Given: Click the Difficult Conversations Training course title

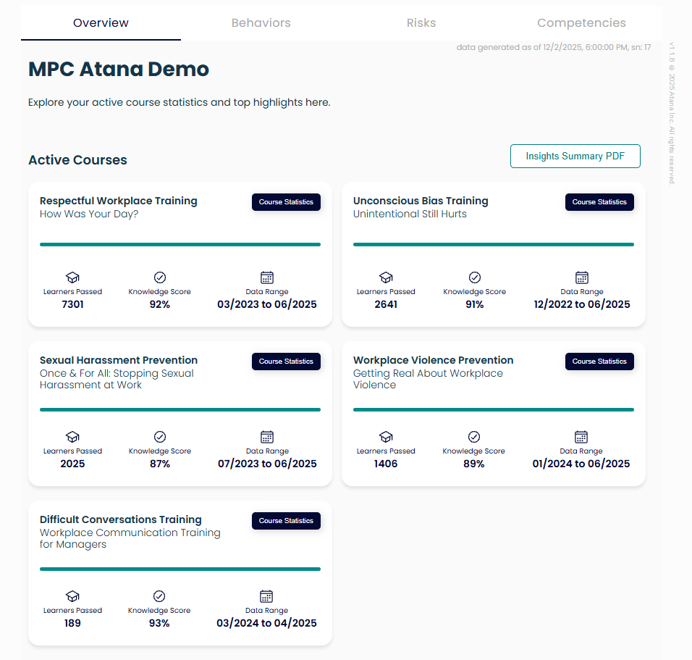Looking at the screenshot, I should 120,519.
